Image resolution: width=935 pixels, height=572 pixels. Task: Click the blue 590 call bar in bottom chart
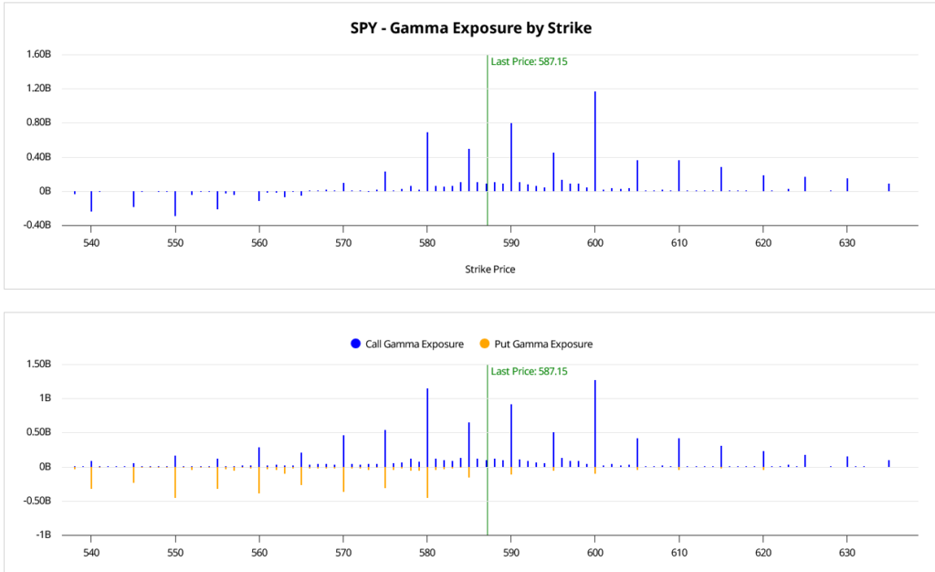511,435
